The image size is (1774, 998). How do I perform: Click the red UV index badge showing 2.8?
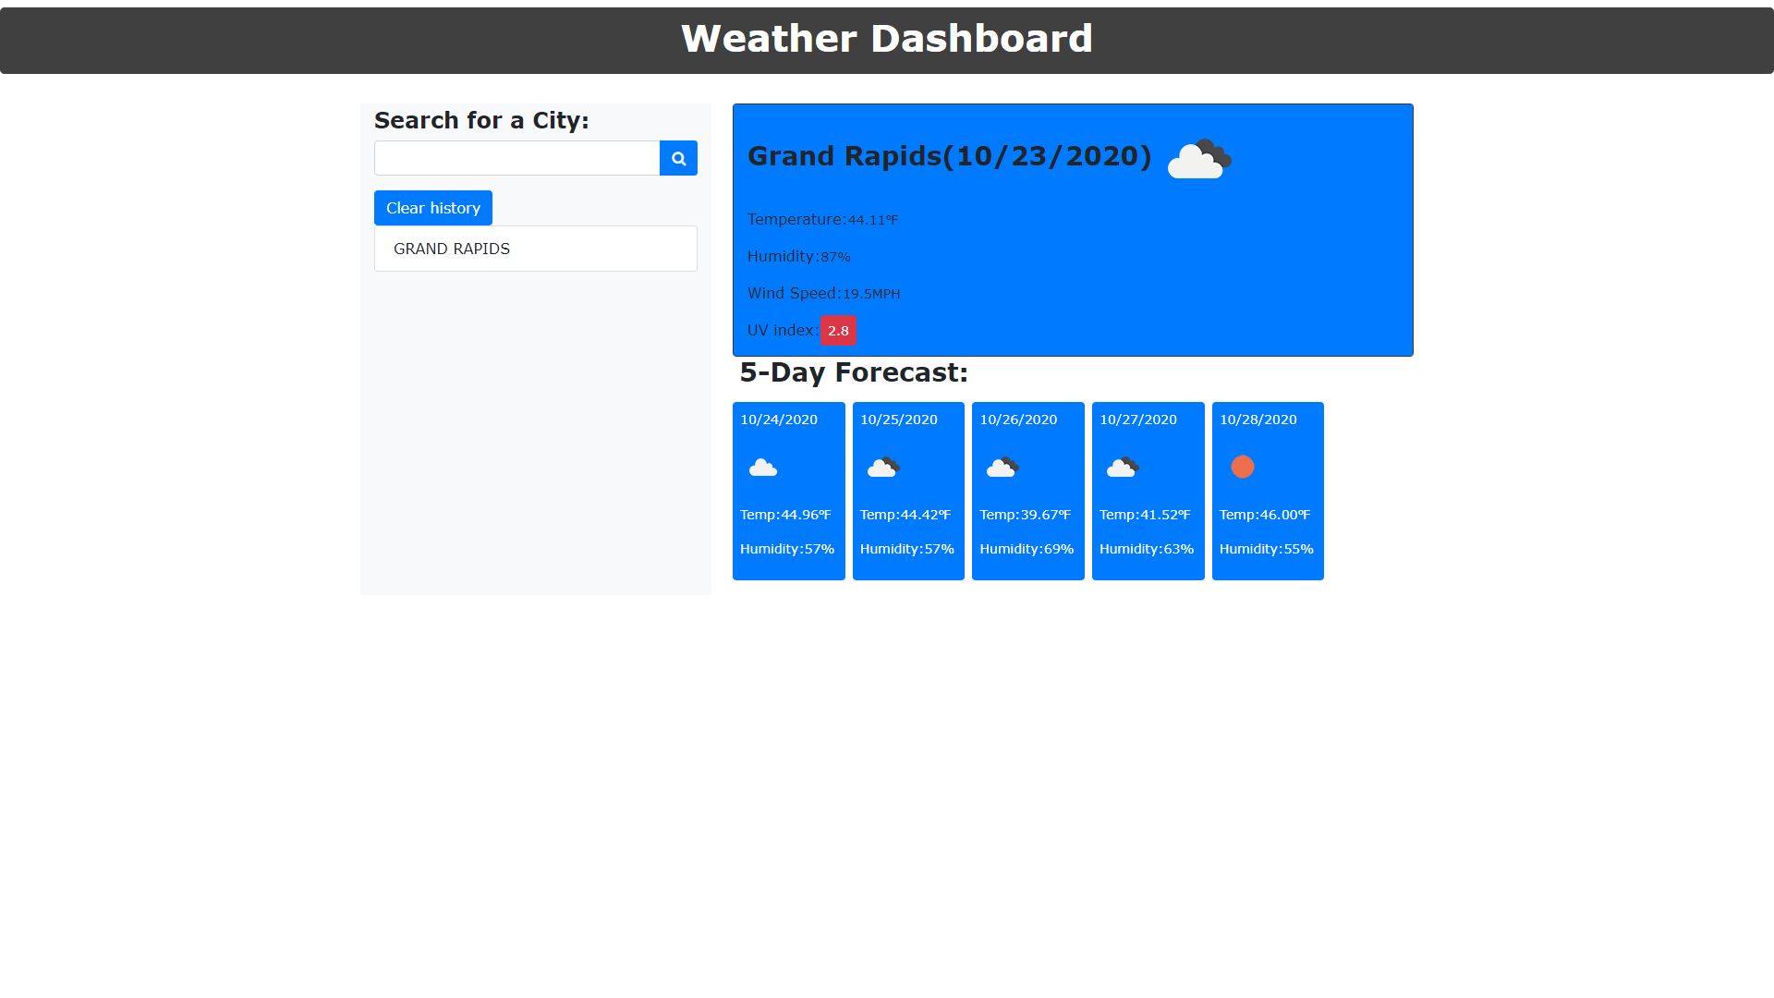click(x=838, y=330)
